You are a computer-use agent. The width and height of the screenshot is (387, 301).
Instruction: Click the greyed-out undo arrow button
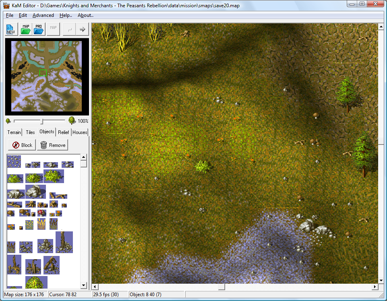click(70, 29)
